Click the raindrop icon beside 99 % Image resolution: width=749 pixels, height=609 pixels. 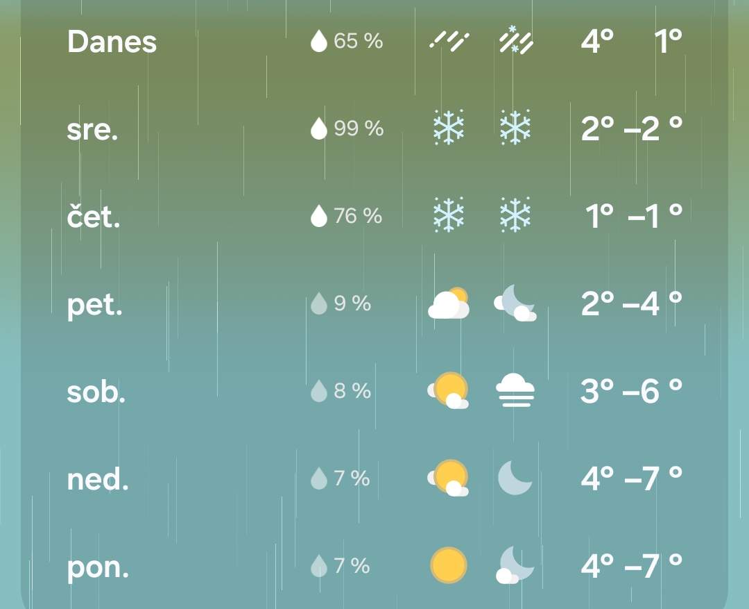(x=318, y=128)
